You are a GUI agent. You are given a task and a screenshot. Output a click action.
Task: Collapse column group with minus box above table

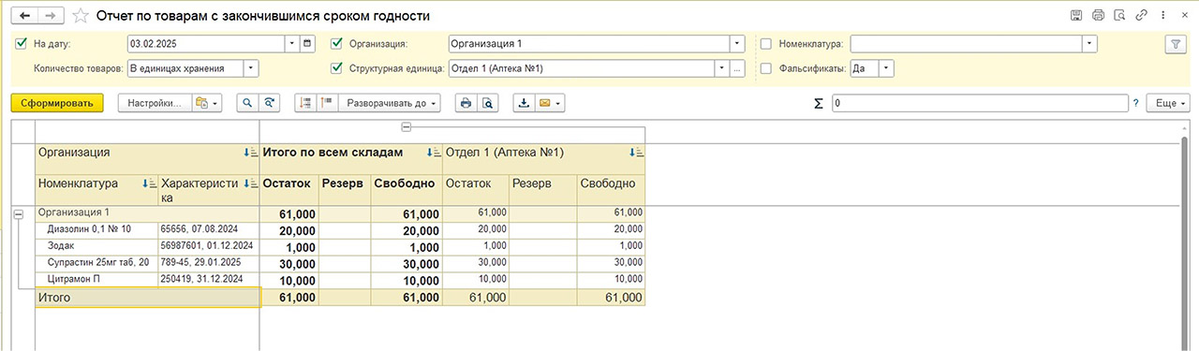click(406, 126)
